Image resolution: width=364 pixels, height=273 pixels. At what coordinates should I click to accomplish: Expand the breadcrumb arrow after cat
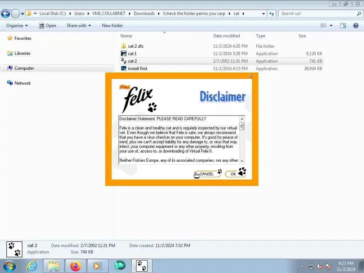(x=243, y=14)
